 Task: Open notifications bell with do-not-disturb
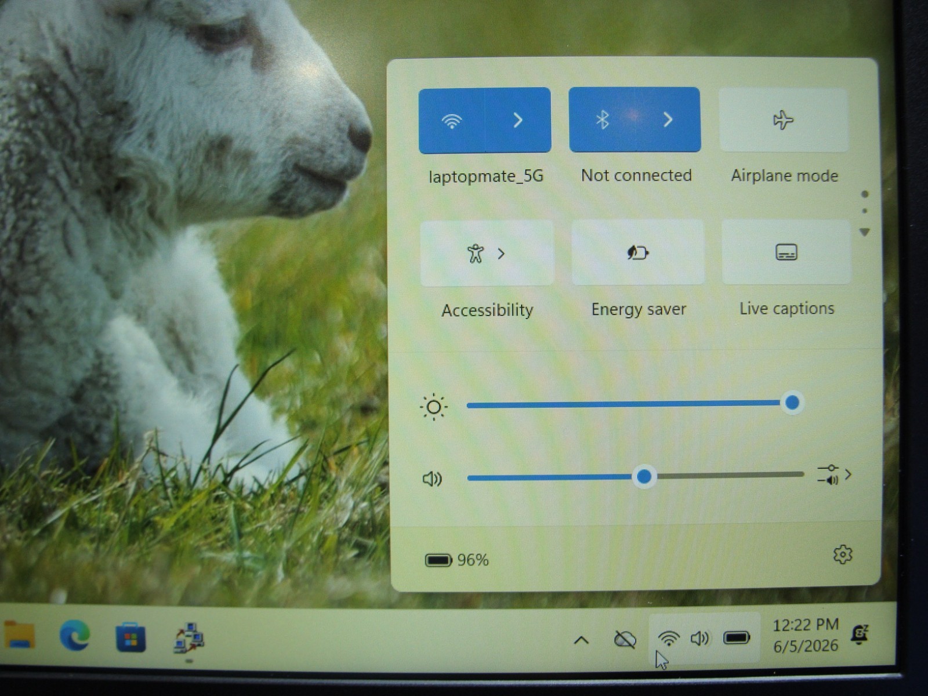[860, 635]
